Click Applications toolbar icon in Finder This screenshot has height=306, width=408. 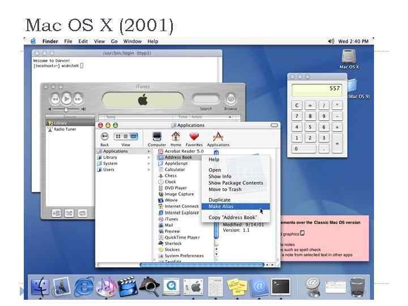(x=218, y=139)
